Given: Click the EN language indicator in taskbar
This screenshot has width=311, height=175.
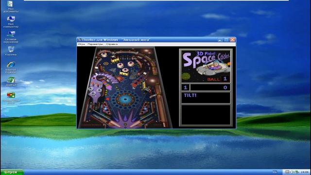Looking at the screenshot, I should coord(275,172).
